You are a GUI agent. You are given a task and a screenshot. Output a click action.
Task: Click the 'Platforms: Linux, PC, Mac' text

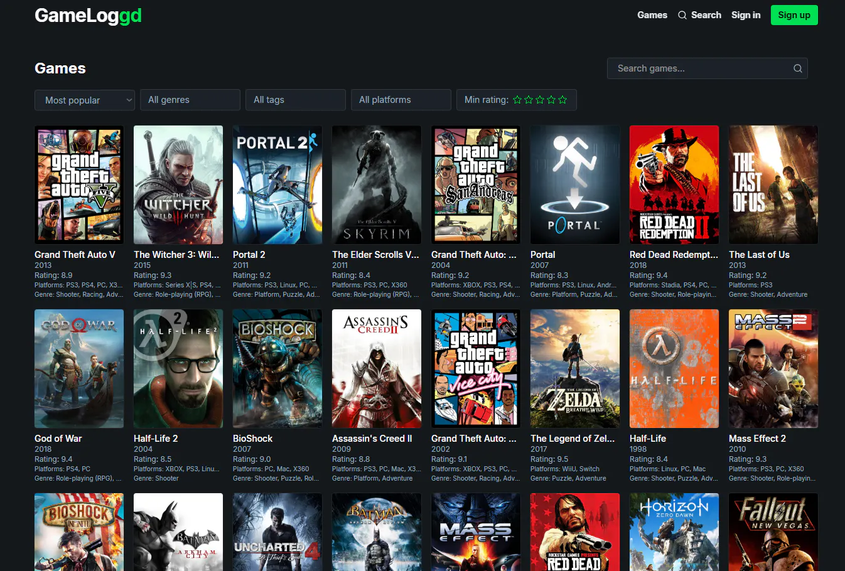pyautogui.click(x=667, y=469)
